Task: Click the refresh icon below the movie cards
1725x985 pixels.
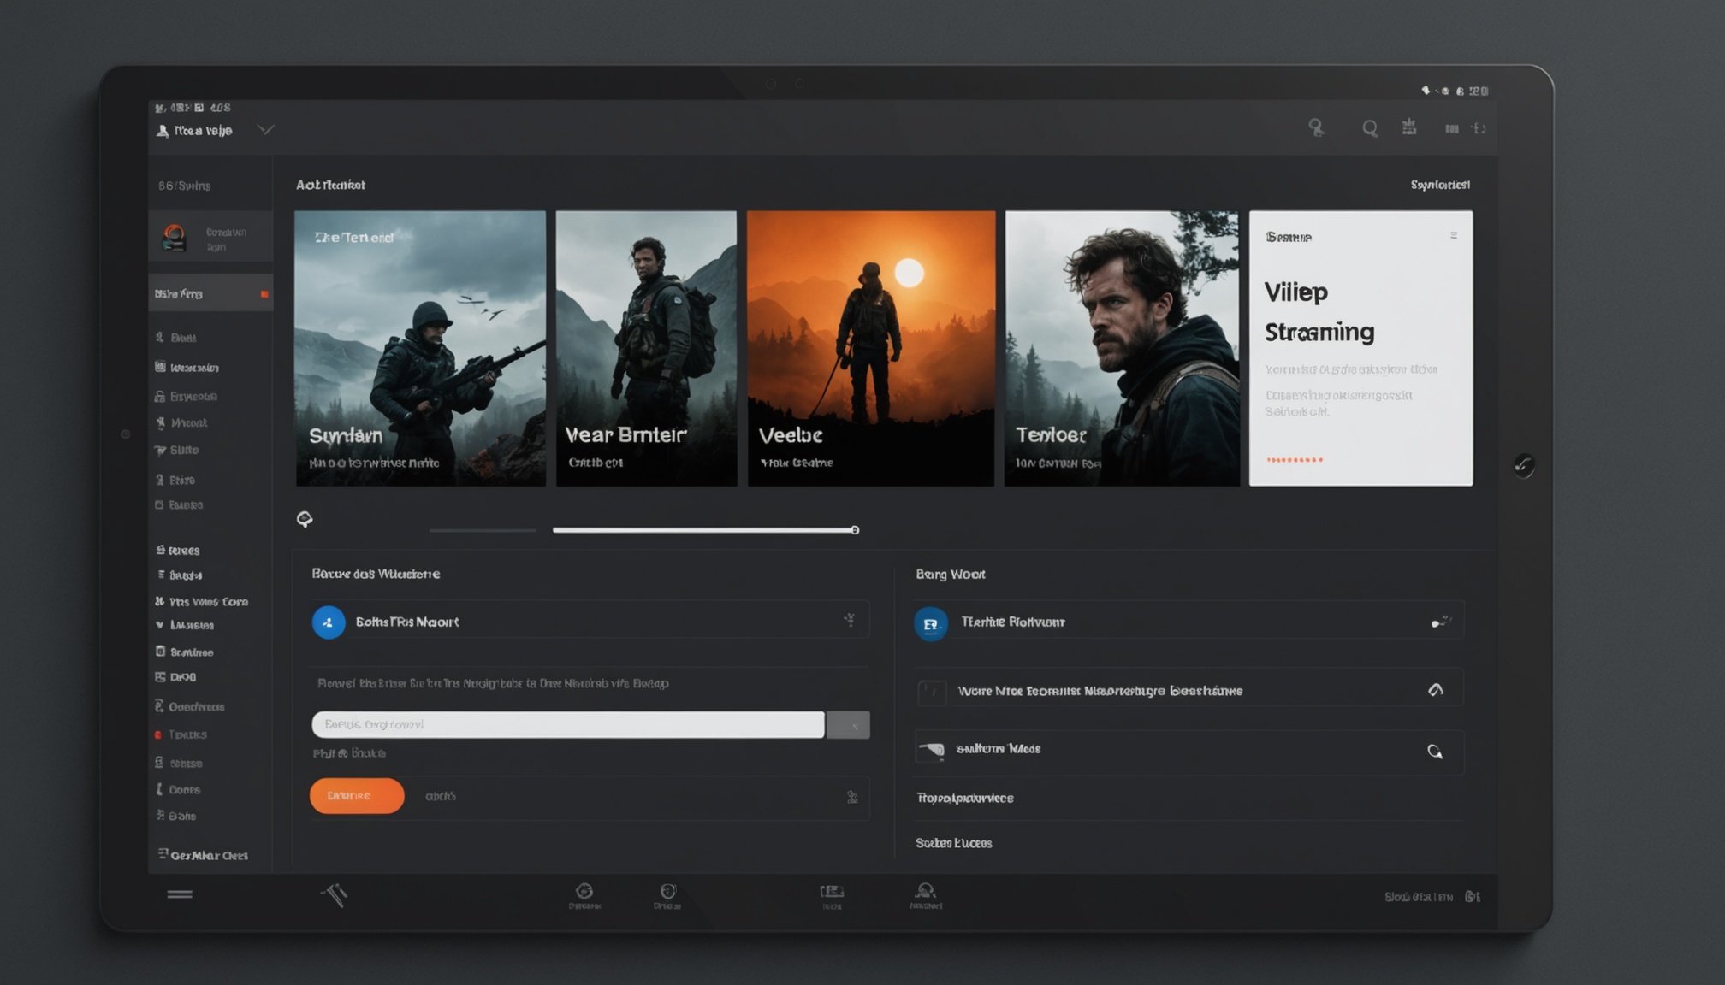Action: (305, 519)
